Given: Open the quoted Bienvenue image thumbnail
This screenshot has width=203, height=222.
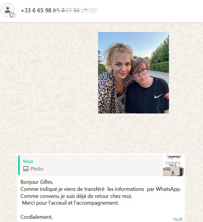Looking at the screenshot, I should click(x=173, y=165).
